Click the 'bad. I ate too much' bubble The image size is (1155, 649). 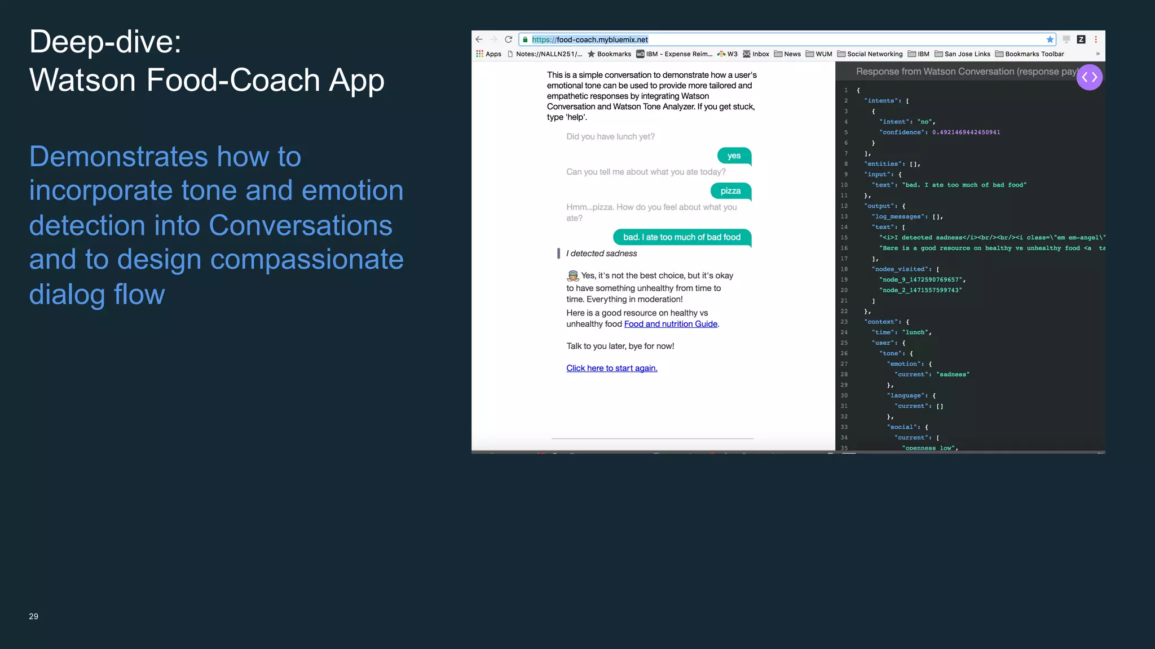(x=682, y=237)
